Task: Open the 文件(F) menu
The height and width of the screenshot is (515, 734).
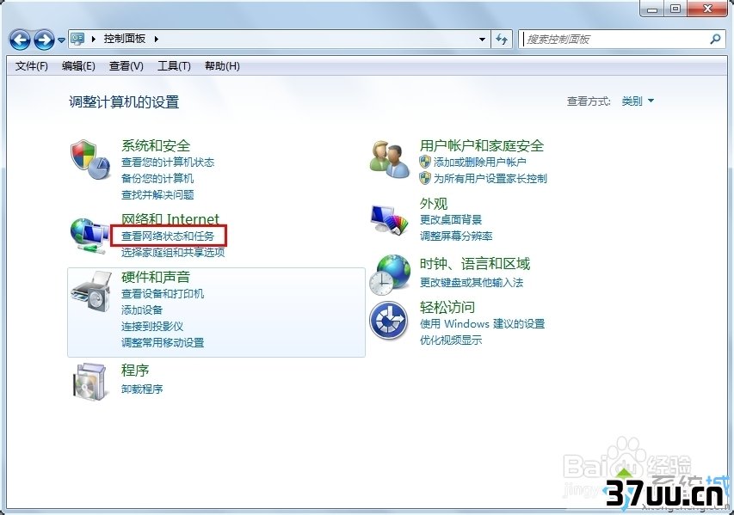Action: tap(32, 66)
